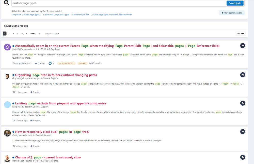Expand the '(and 3 more)' tags list
The width and height of the screenshot is (254, 164).
click(95, 63)
